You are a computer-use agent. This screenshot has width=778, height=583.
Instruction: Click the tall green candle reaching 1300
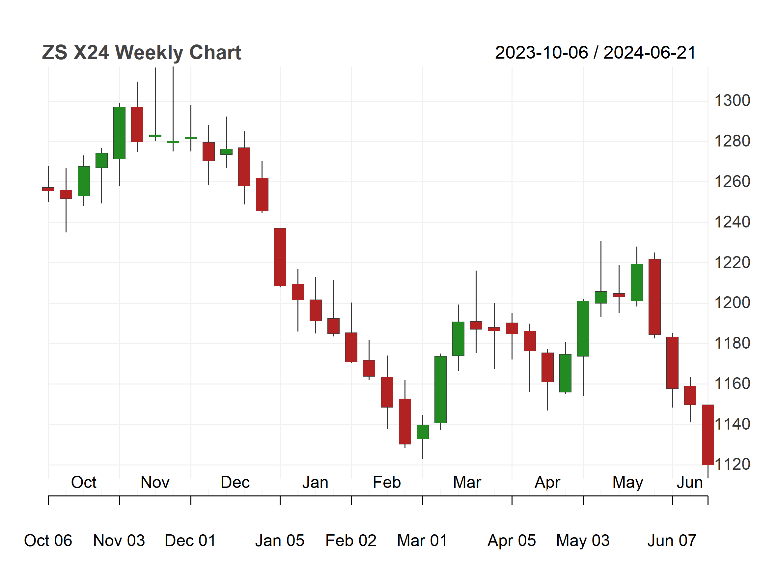(119, 133)
